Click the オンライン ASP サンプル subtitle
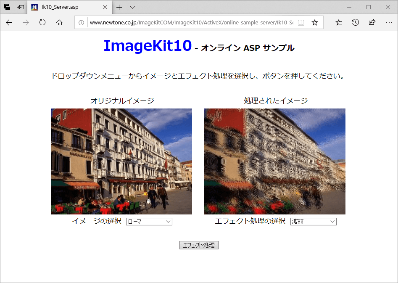398x283 pixels. 248,48
